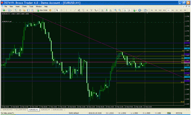
Task: Select the equidistant channel tool
Action: [x=79, y=10]
